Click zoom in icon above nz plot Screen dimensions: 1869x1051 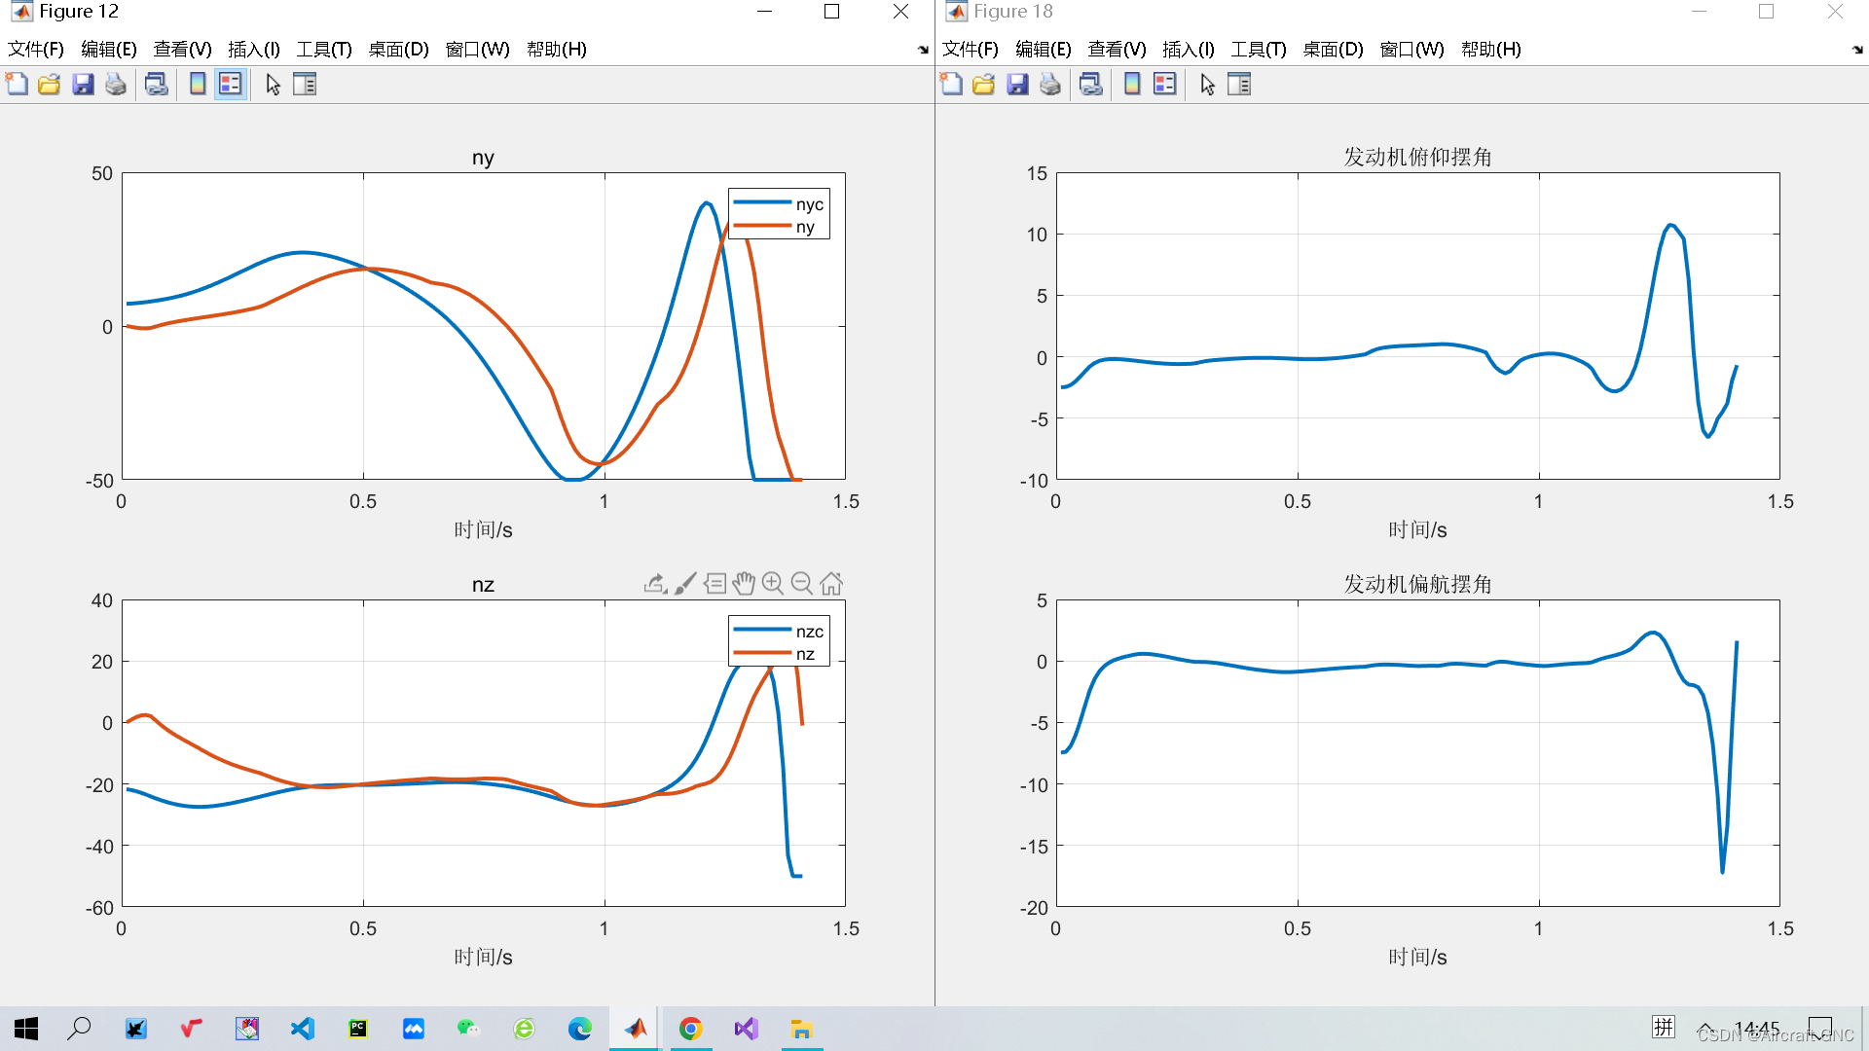click(773, 583)
